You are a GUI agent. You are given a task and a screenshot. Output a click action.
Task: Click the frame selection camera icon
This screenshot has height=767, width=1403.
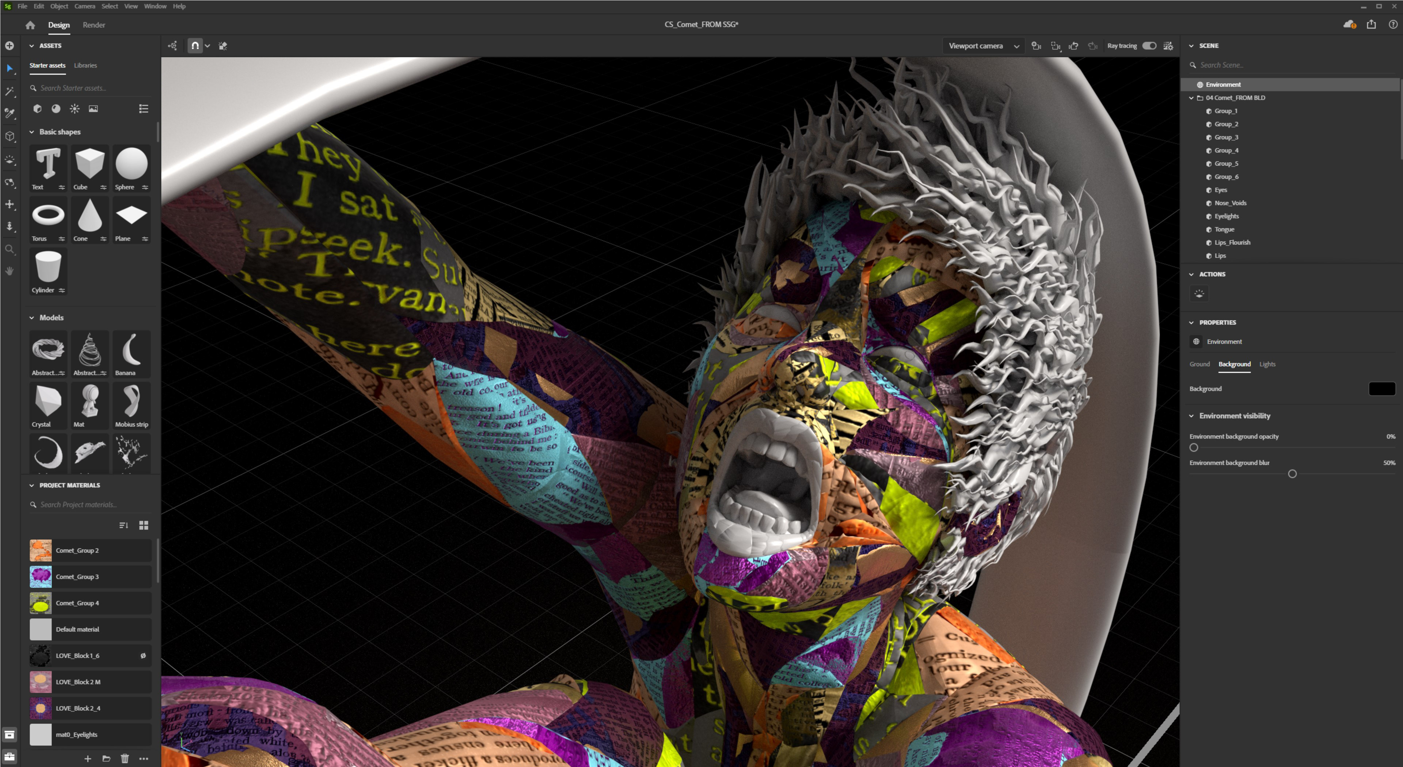click(1055, 46)
